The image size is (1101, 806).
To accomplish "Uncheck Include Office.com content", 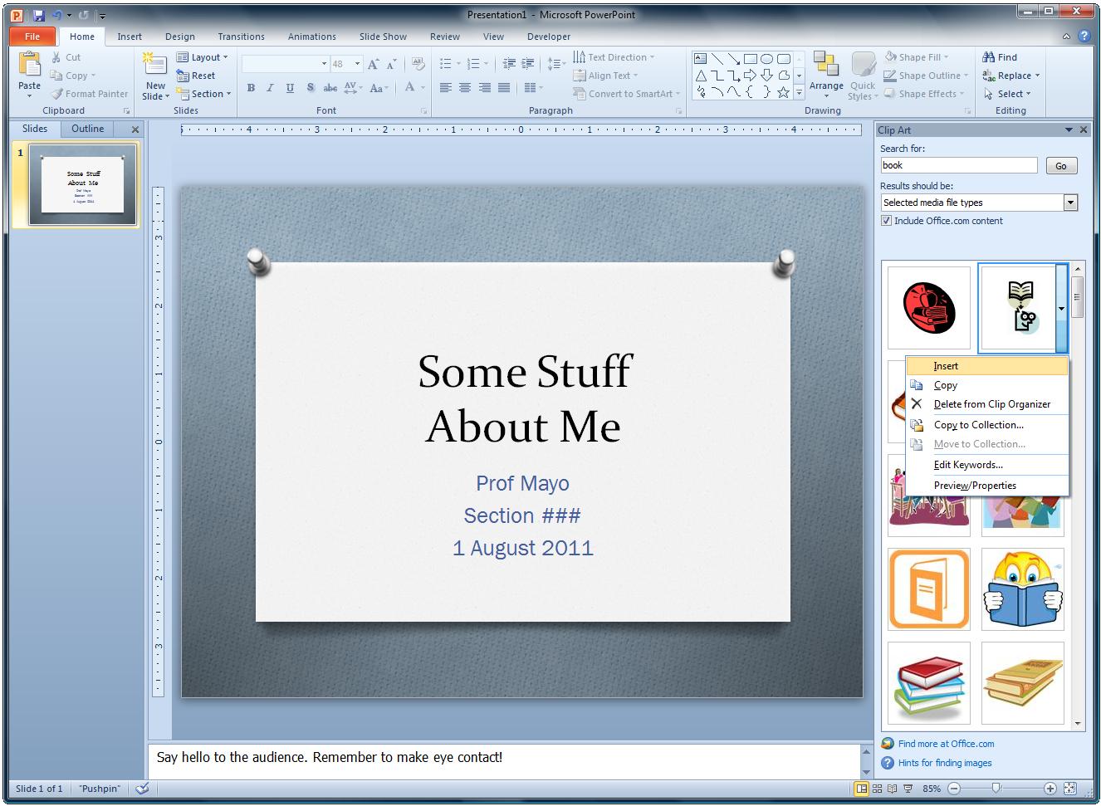I will click(887, 220).
